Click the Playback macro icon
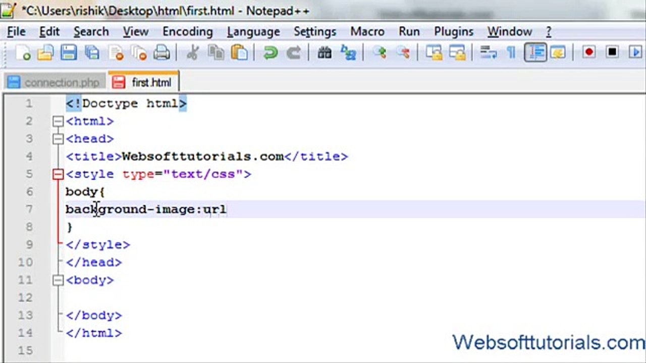646x363 pixels. [x=635, y=52]
